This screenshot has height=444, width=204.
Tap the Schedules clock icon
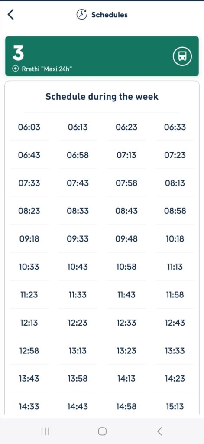click(x=82, y=14)
